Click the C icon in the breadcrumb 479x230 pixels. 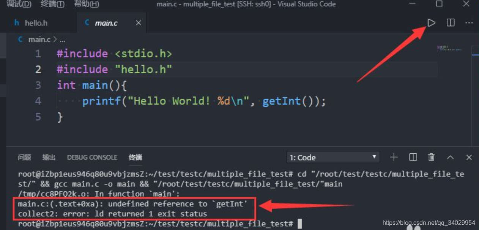[20, 39]
